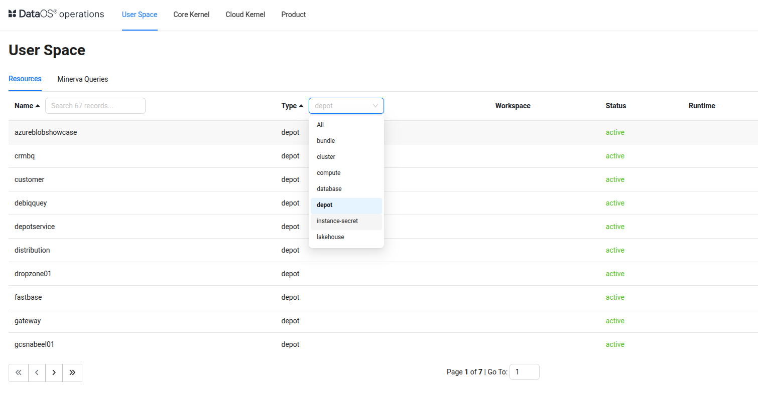This screenshot has height=407, width=758.
Task: Sort by Type column arrow
Action: coord(301,106)
